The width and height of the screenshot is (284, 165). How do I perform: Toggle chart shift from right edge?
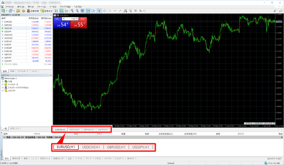click(93, 11)
